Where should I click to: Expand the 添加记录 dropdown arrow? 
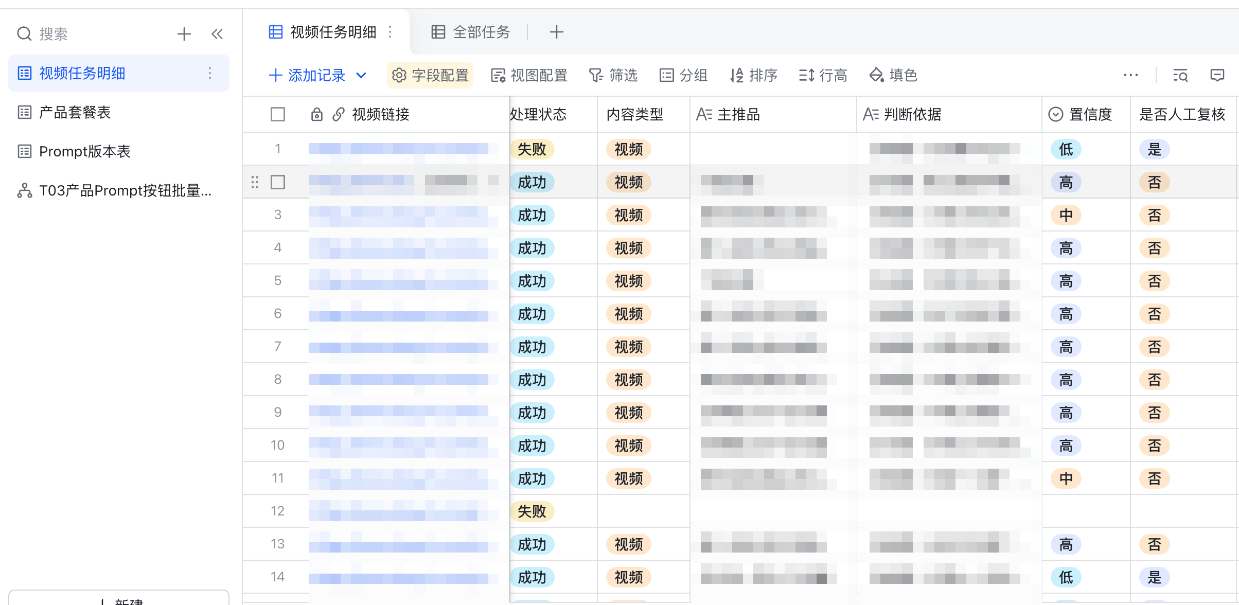pyautogui.click(x=361, y=75)
